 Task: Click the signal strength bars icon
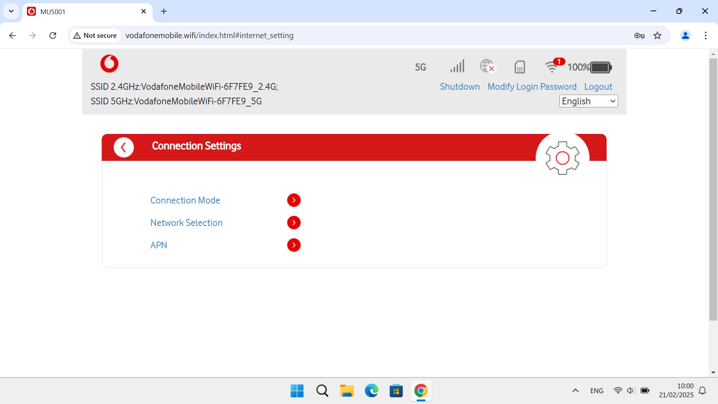coord(457,67)
